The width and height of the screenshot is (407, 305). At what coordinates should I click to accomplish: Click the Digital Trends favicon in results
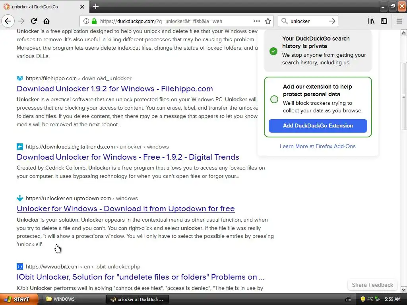point(20,147)
